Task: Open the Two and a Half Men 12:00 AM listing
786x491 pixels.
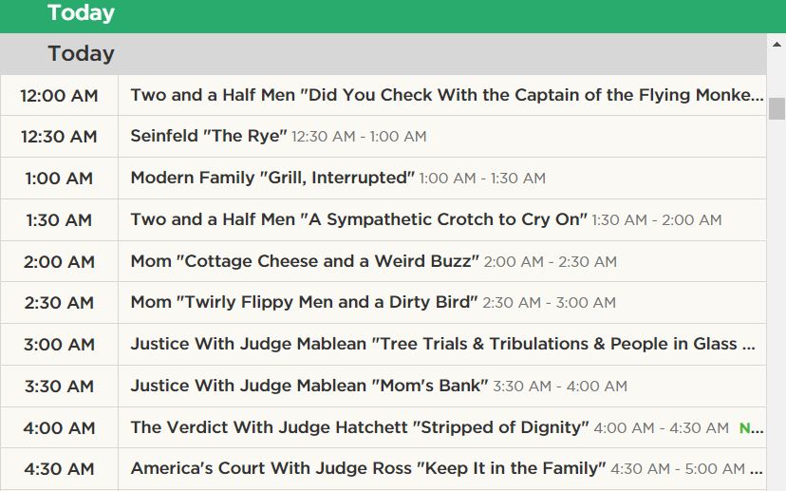Action: click(446, 95)
